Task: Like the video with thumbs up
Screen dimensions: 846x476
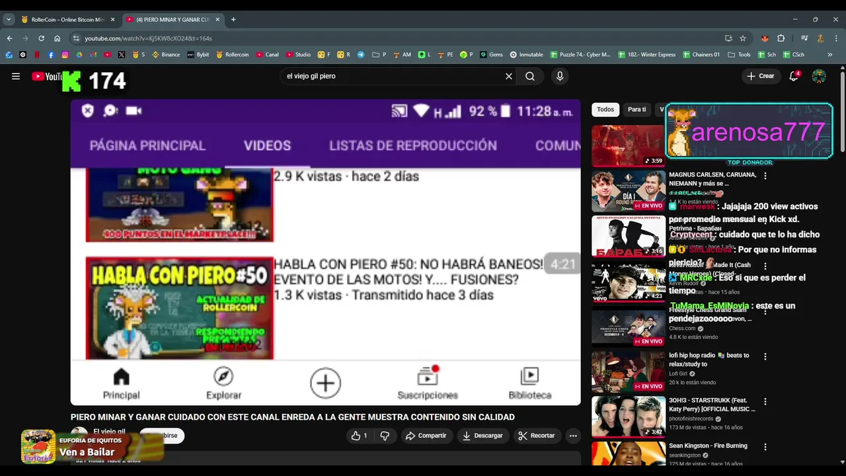Action: click(359, 436)
